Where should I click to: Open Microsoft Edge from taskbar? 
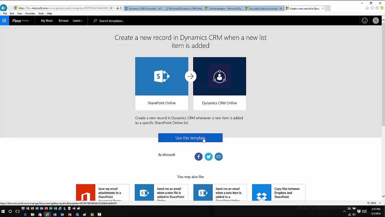click(25, 215)
